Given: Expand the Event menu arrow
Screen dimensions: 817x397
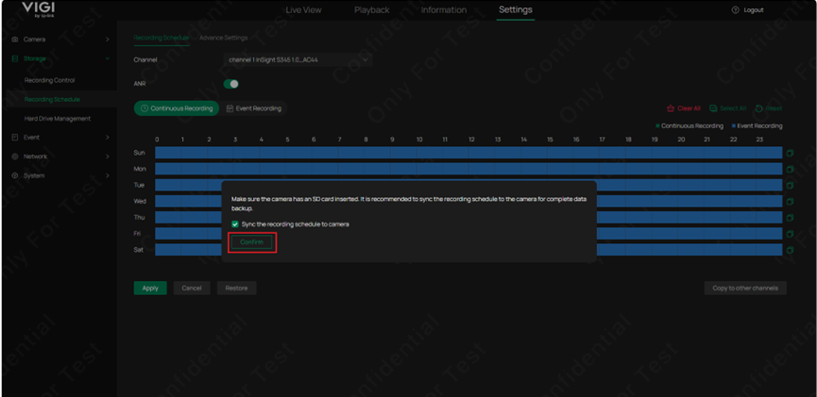Looking at the screenshot, I should click(108, 138).
